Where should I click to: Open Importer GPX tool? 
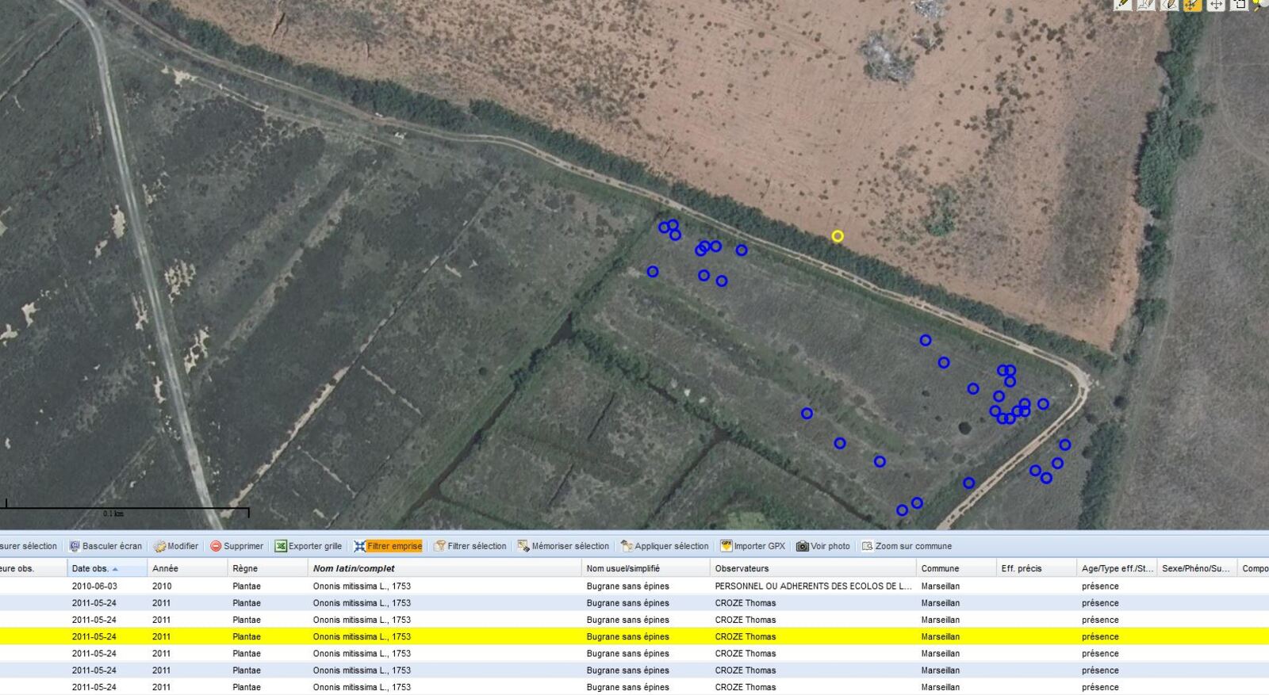(753, 546)
